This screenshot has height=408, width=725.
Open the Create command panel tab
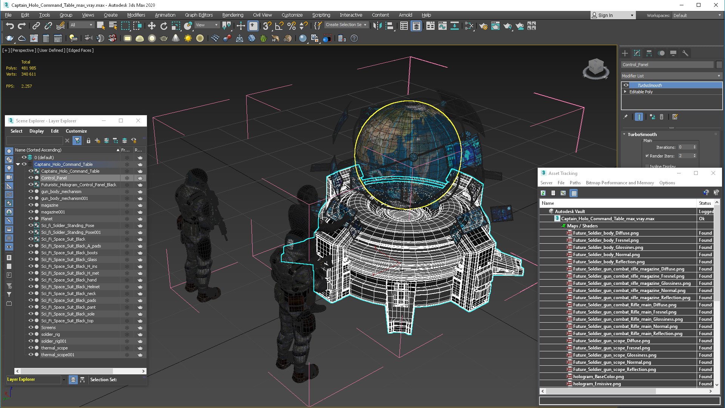[625, 53]
